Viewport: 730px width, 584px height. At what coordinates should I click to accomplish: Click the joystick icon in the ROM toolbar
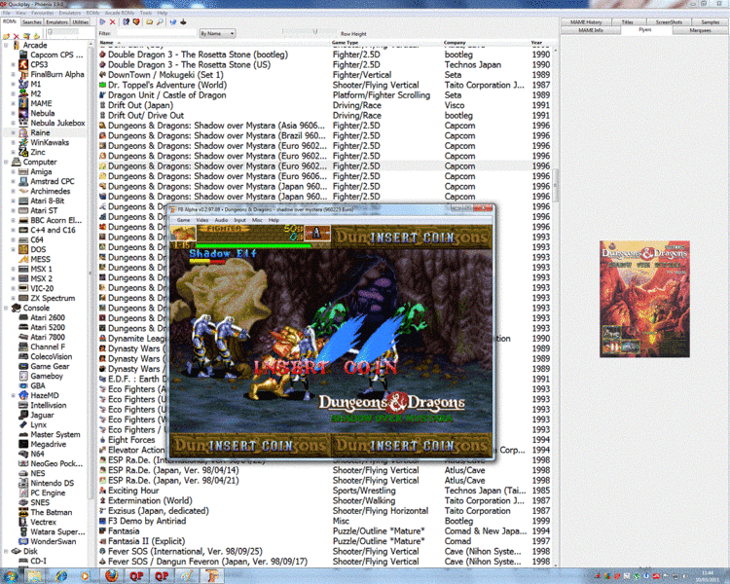tap(183, 21)
